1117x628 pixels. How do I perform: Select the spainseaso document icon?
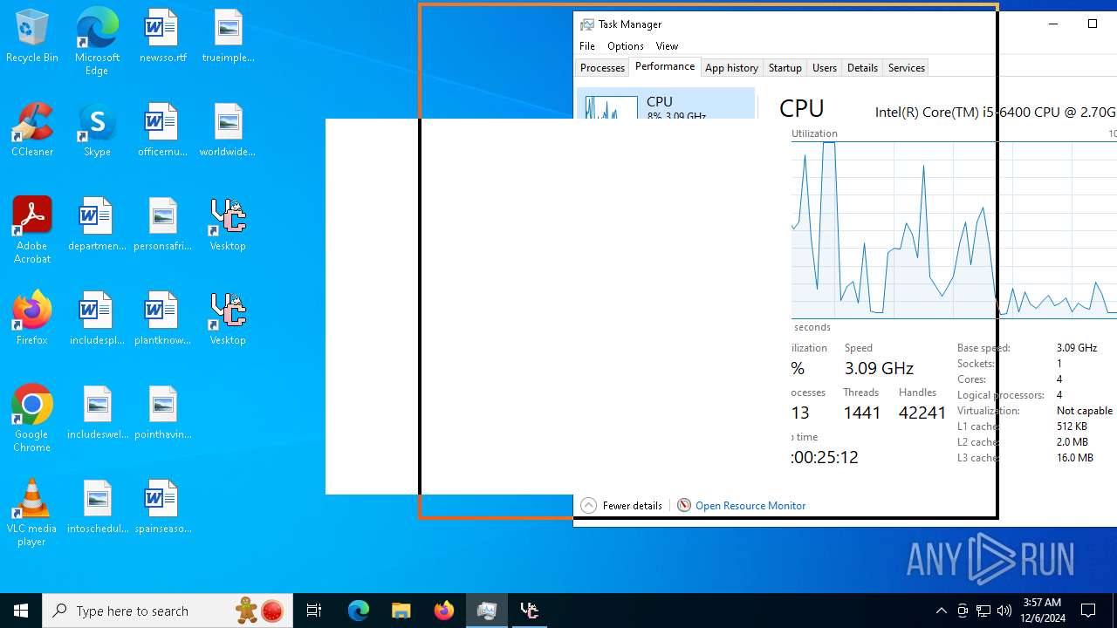162,508
